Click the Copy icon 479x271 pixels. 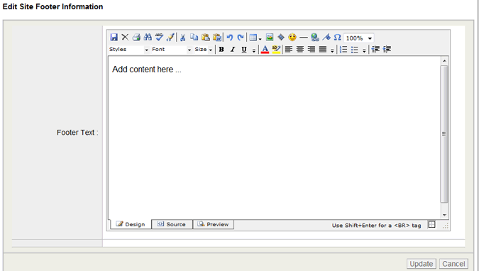[x=194, y=38]
